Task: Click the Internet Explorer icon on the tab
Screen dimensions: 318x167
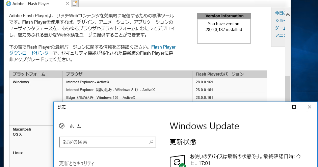Action: tap(8, 3)
